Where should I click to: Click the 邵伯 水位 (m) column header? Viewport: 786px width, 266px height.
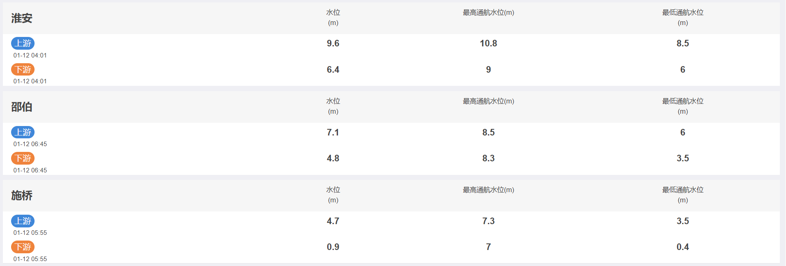pos(333,106)
